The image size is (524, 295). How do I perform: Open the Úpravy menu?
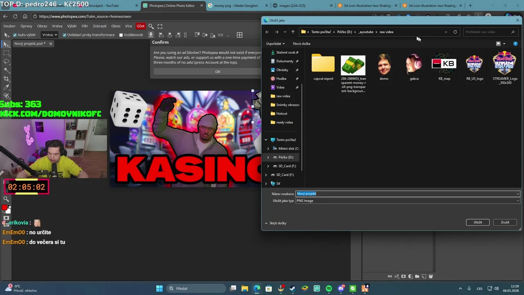(26, 26)
